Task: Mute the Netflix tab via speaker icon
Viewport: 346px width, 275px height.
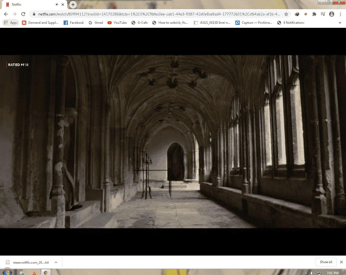Action: pyautogui.click(x=57, y=5)
